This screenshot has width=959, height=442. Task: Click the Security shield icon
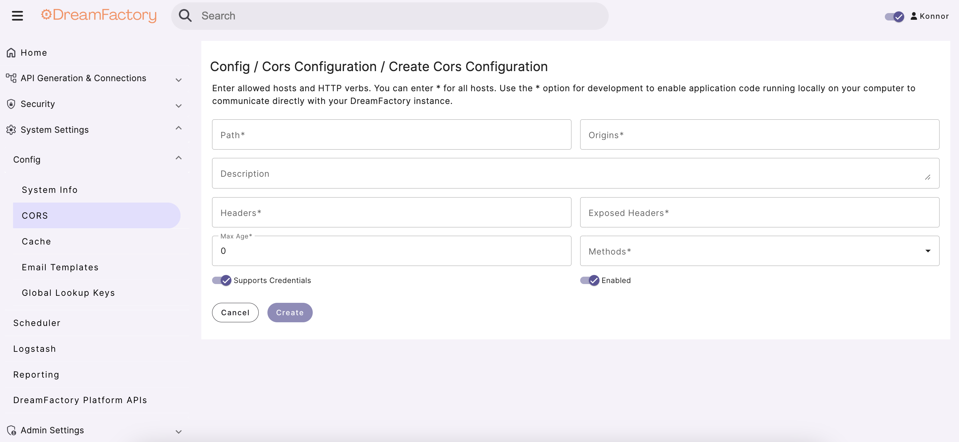click(11, 104)
